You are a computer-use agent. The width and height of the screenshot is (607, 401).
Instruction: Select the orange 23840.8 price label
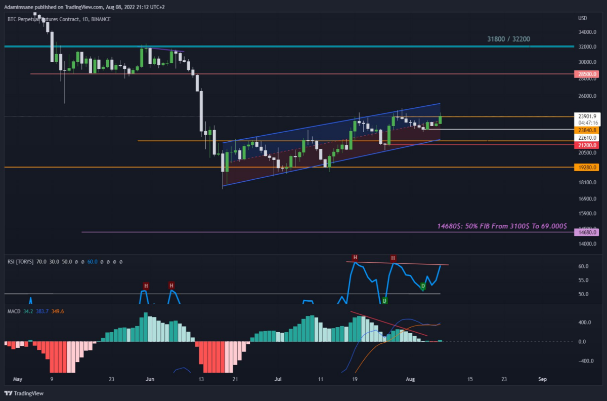[x=587, y=130]
